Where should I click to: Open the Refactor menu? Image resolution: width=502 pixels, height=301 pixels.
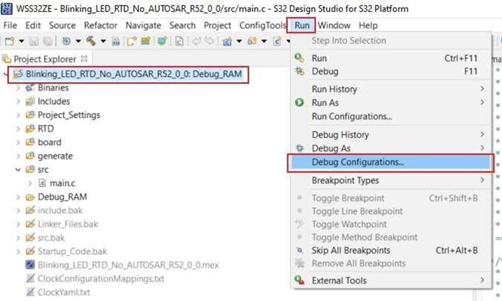pos(101,25)
